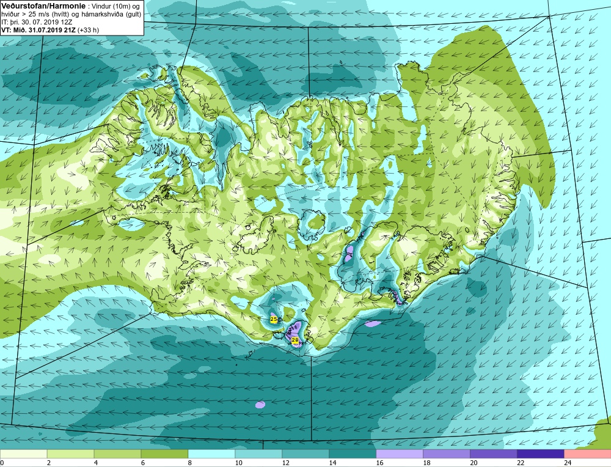Click the legend scale value "4"

coord(96,463)
